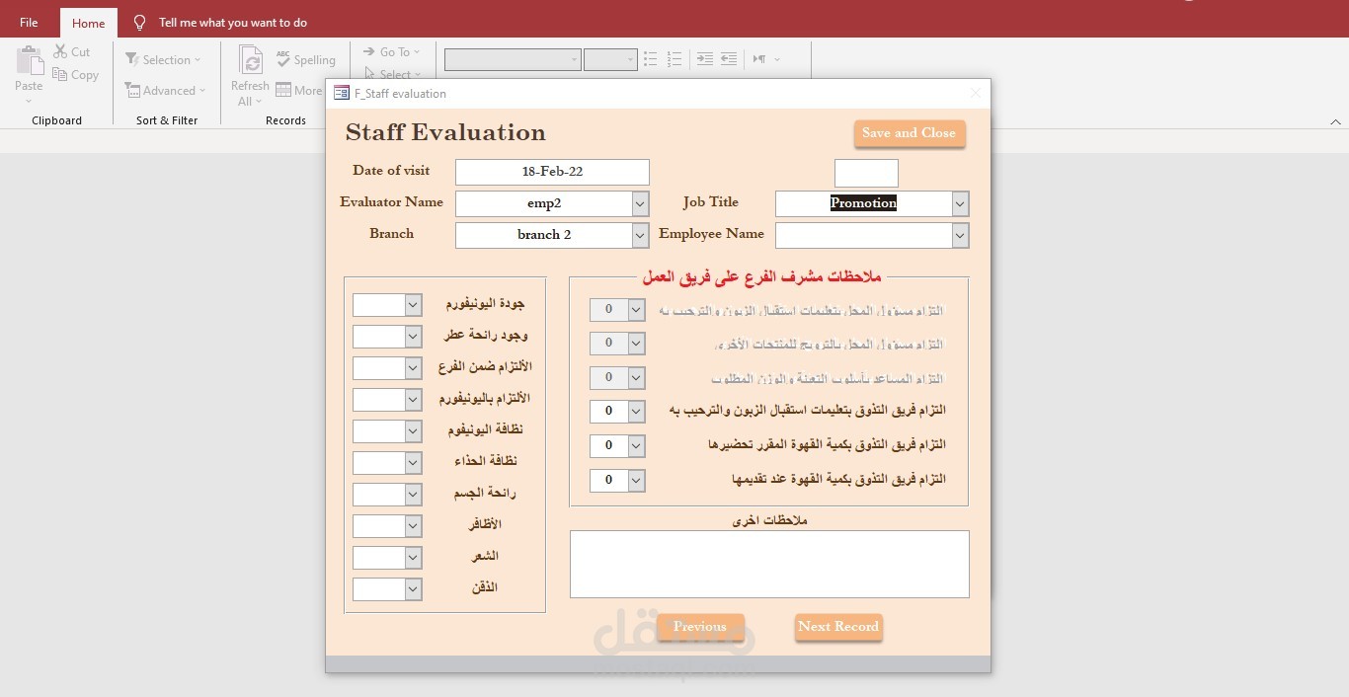
Task: Open the Advanced filter options
Action: coord(165,90)
